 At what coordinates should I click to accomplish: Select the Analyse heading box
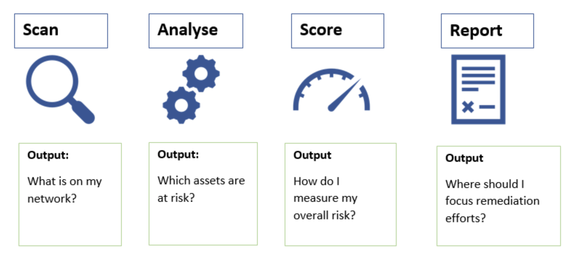click(x=196, y=31)
